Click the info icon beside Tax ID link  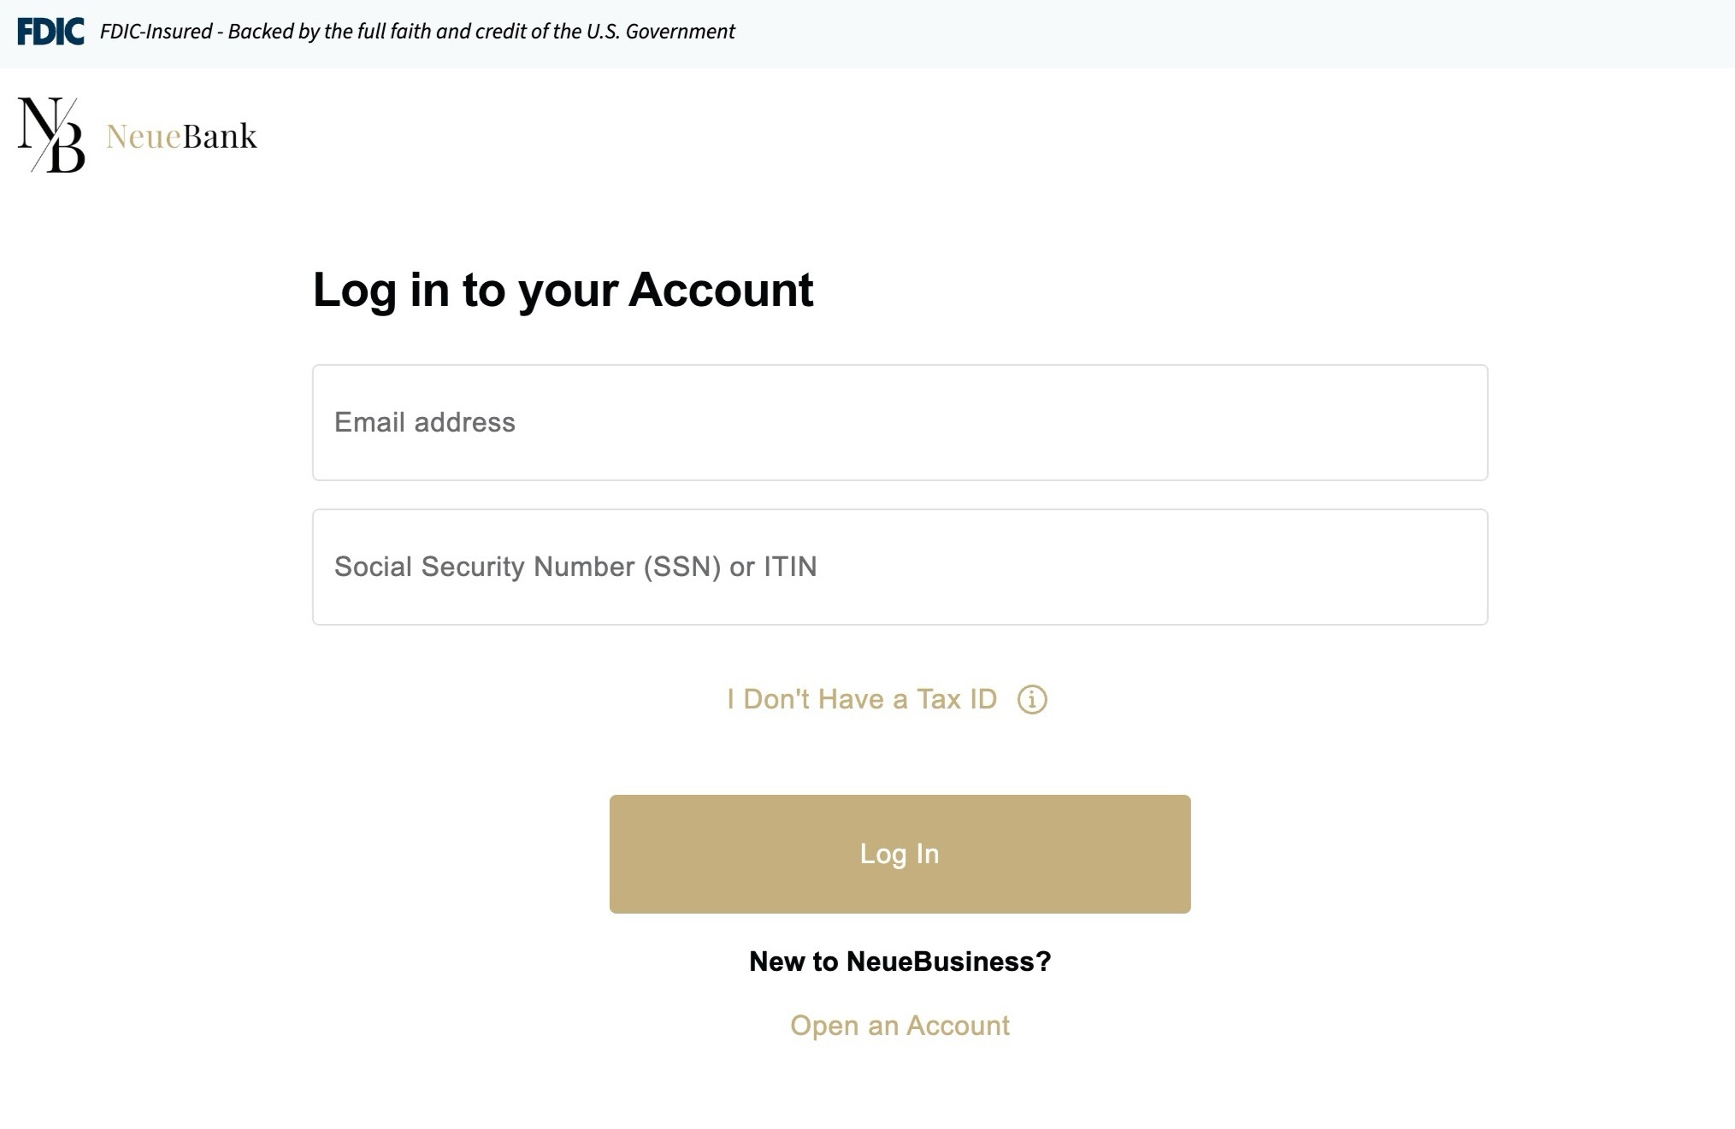pos(1032,700)
